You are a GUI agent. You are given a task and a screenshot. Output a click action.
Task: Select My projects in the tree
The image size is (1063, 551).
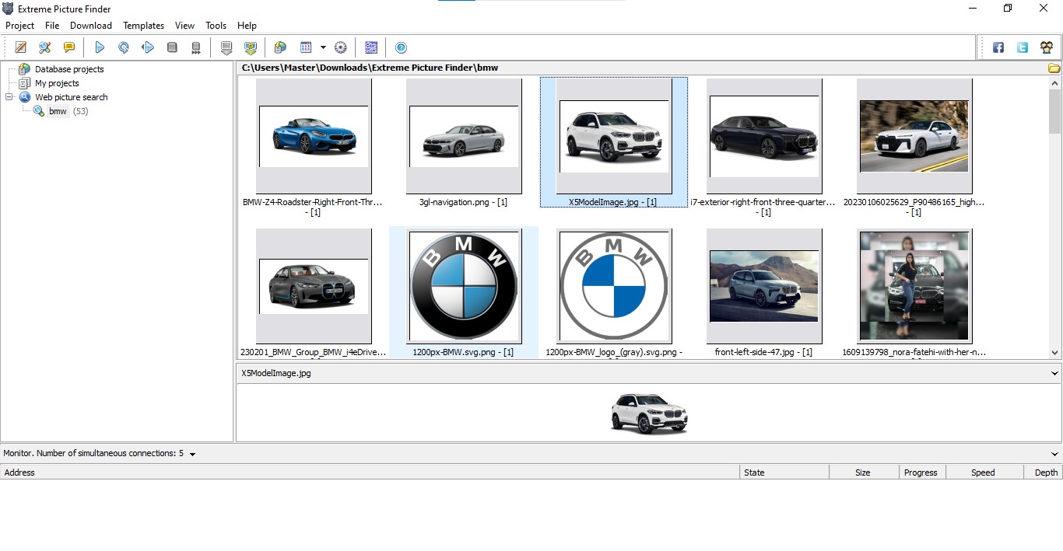57,83
